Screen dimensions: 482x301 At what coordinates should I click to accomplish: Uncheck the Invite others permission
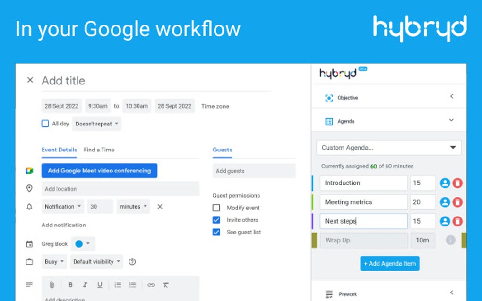(216, 220)
